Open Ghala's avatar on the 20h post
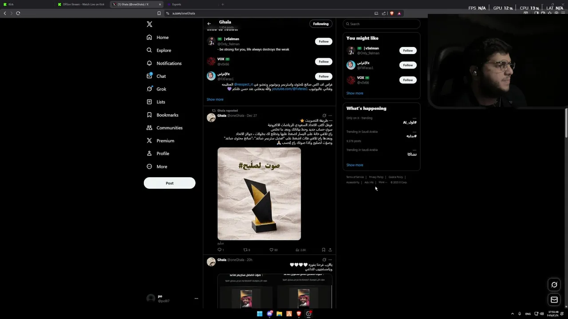 tap(211, 262)
